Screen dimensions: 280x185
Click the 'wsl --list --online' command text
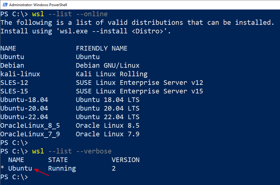pos(70,14)
